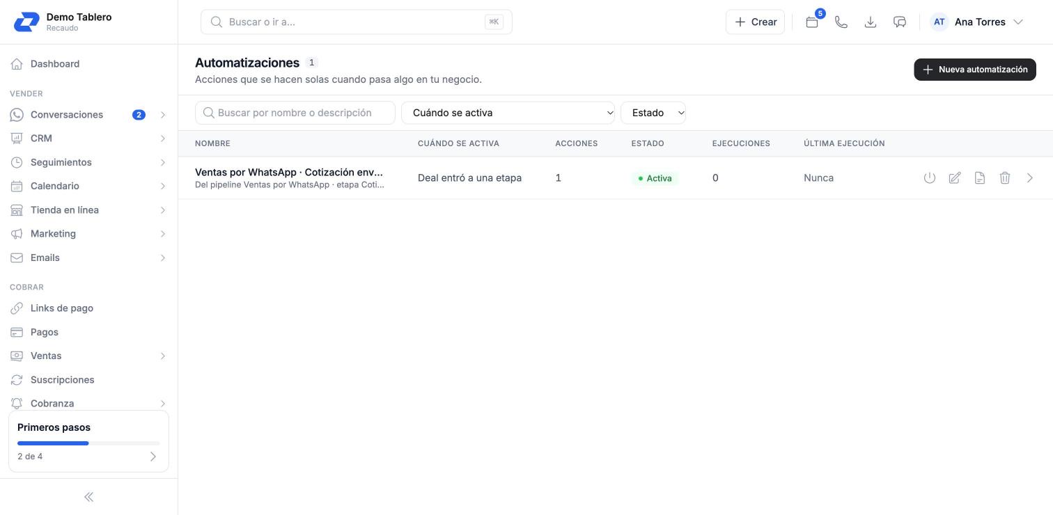This screenshot has height=515, width=1053.
Task: Open Ventas in the sidebar
Action: (x=88, y=356)
